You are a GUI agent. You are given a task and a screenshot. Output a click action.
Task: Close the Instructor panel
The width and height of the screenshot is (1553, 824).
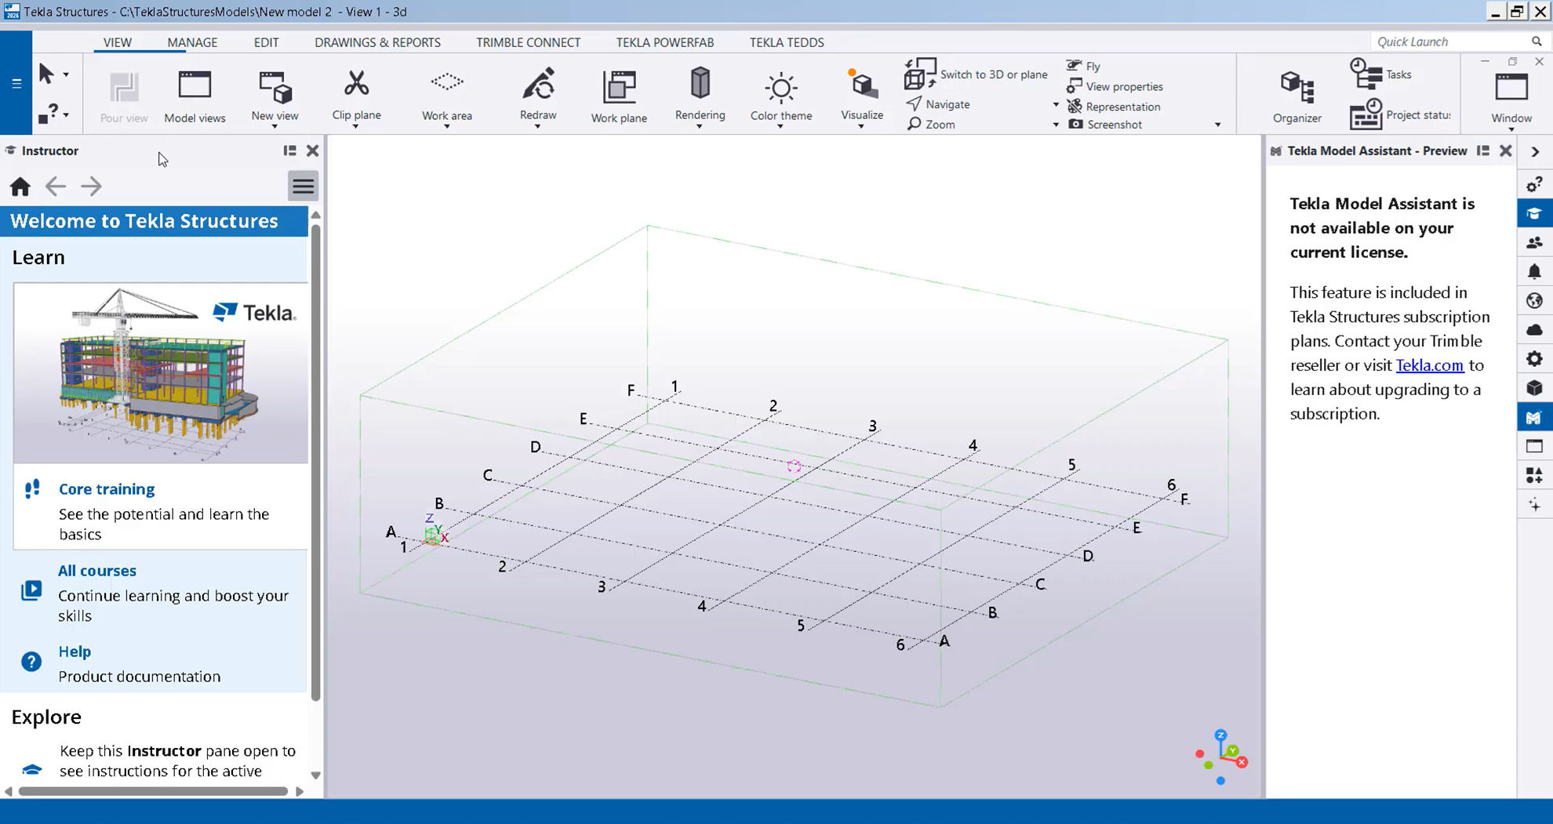click(312, 151)
